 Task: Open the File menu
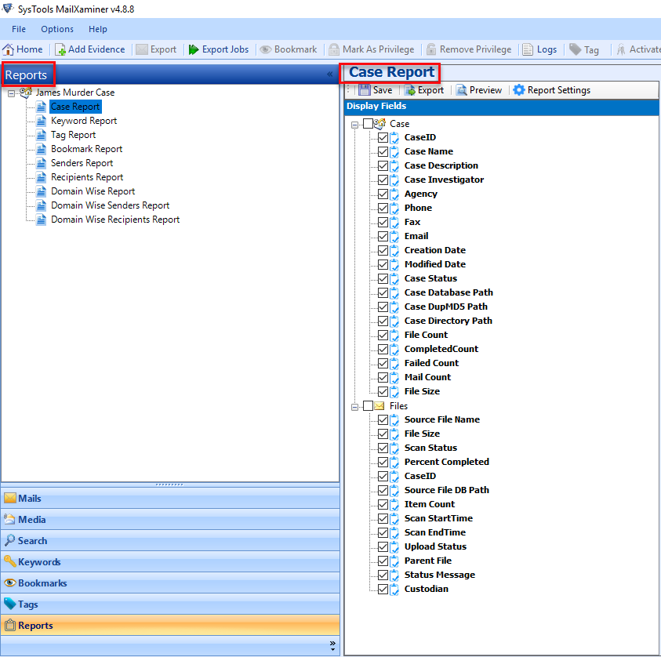coord(18,29)
